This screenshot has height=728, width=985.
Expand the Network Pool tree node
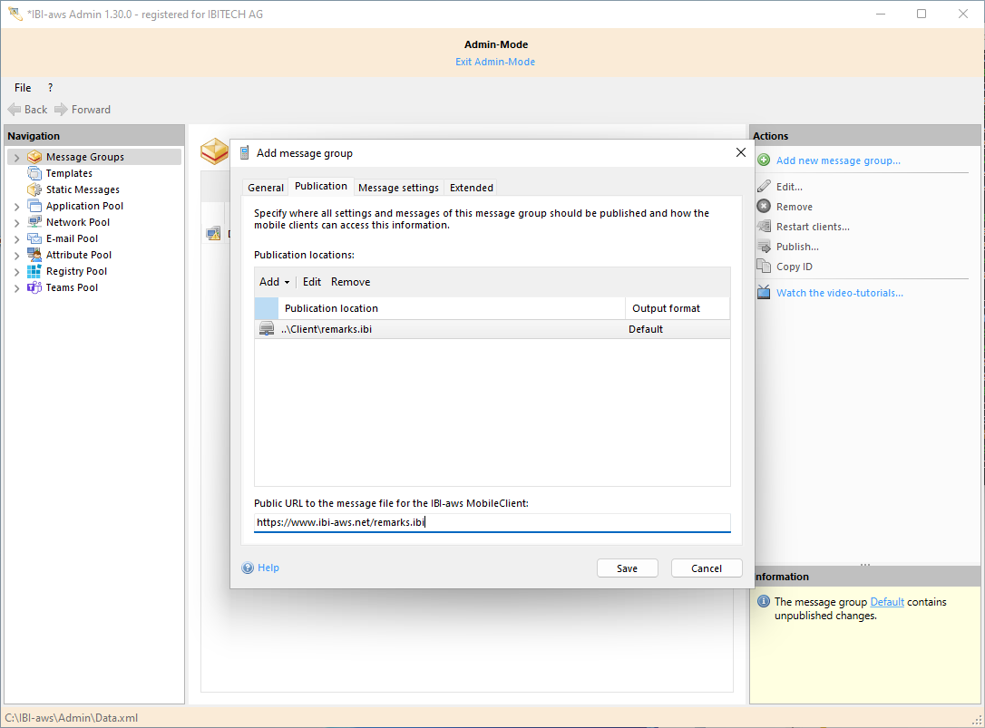point(15,222)
